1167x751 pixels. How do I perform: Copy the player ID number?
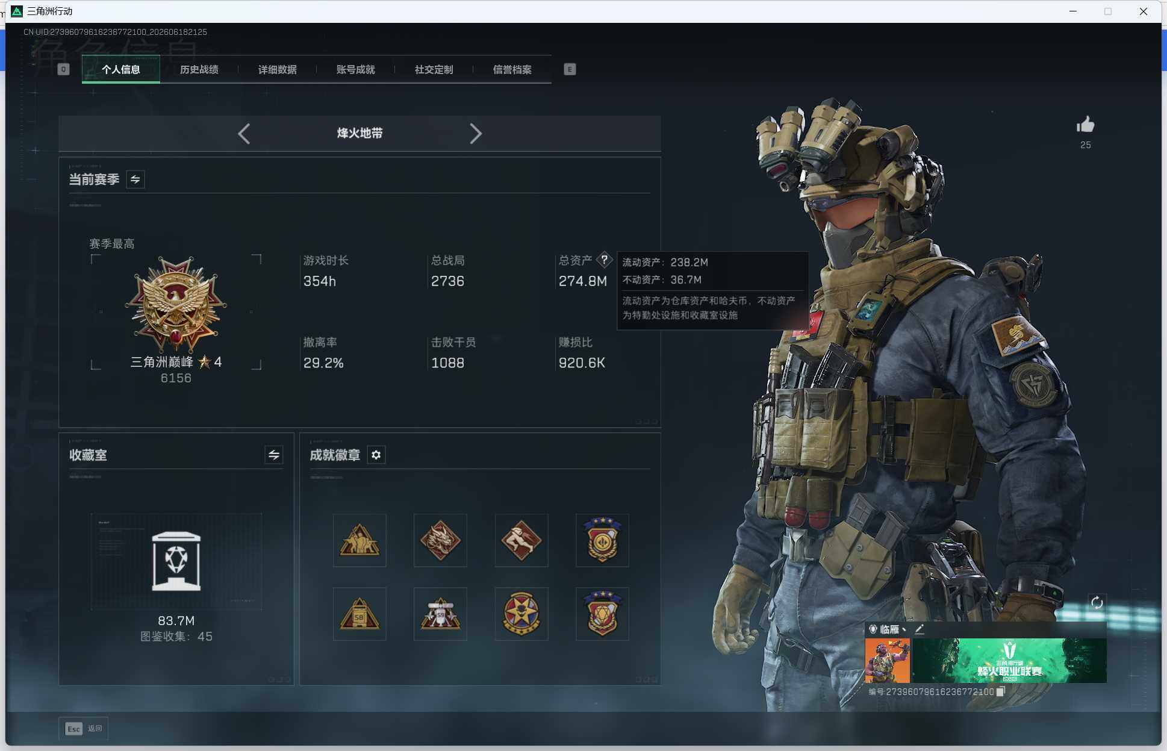point(1000,691)
